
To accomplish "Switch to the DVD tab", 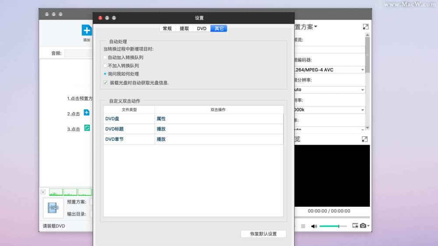I will pyautogui.click(x=201, y=28).
